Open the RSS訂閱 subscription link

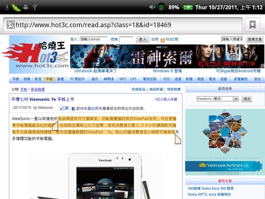click(172, 39)
